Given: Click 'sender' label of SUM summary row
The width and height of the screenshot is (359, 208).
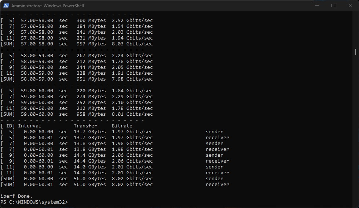Looking at the screenshot, I should pos(214,178).
